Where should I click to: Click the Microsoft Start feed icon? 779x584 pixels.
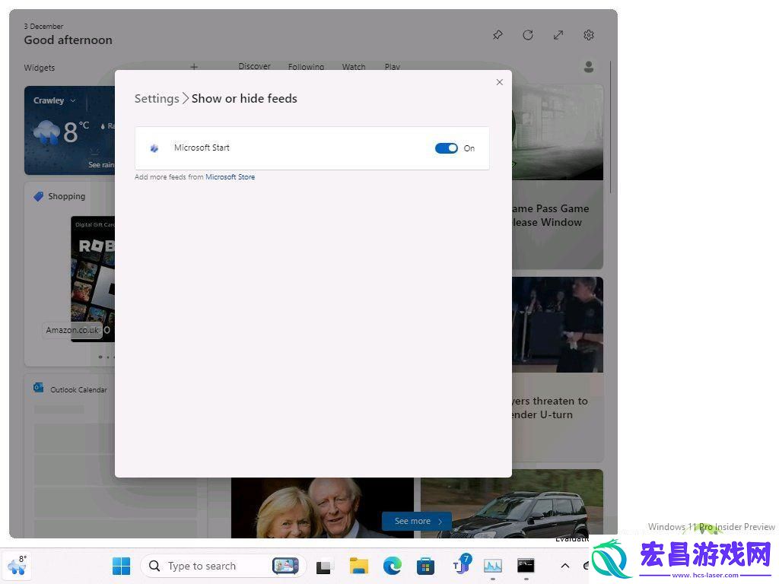tap(154, 148)
